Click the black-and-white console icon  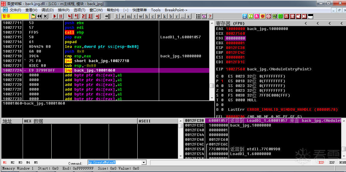point(310,16)
